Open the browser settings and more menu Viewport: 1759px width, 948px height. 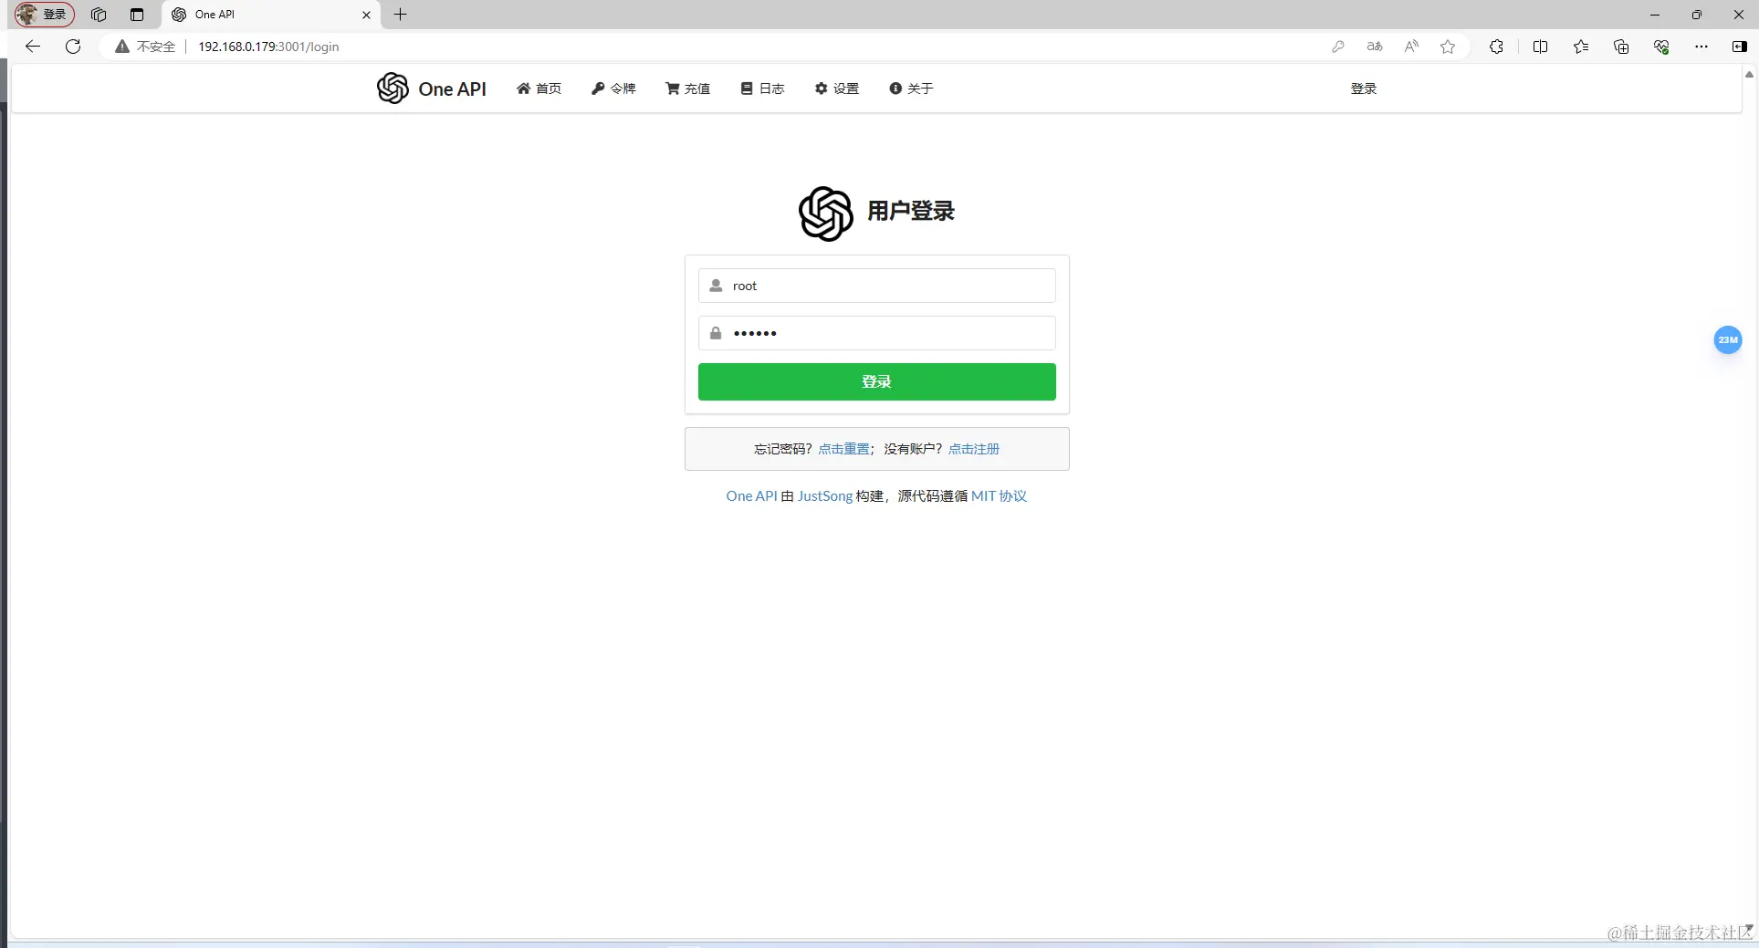pyautogui.click(x=1701, y=47)
